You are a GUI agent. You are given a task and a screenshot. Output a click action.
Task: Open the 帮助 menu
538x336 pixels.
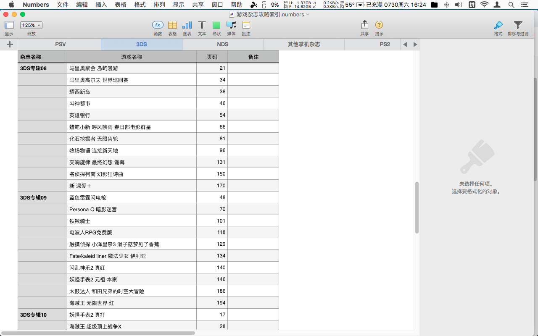(x=237, y=5)
